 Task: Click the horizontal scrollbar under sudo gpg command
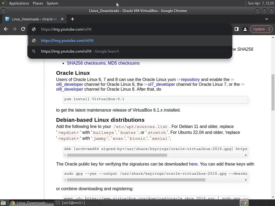136,180
